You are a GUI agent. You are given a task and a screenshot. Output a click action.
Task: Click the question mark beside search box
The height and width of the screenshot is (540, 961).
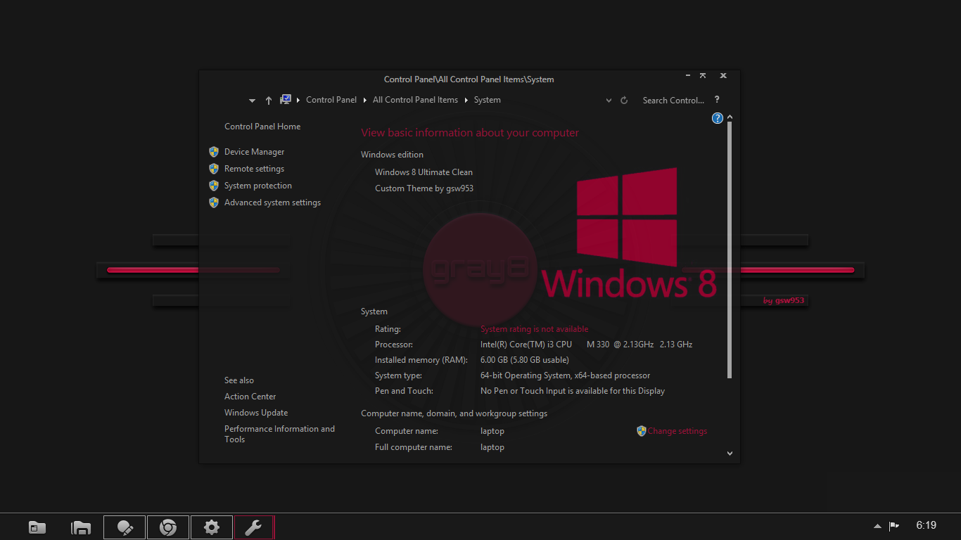(x=717, y=100)
